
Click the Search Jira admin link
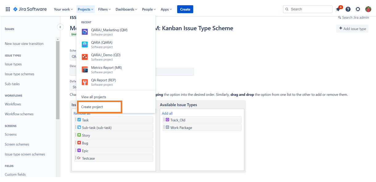tap(354, 18)
